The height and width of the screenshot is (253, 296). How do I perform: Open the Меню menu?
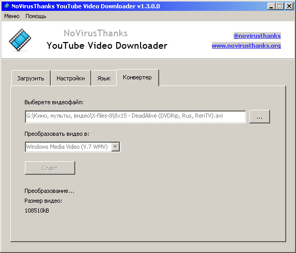(x=12, y=16)
